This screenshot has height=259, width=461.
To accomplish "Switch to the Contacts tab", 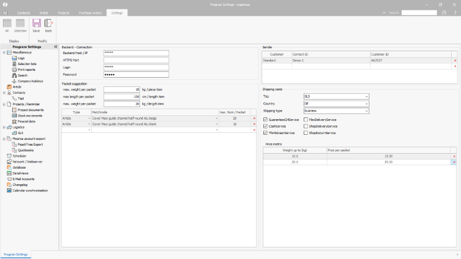I will (x=23, y=13).
